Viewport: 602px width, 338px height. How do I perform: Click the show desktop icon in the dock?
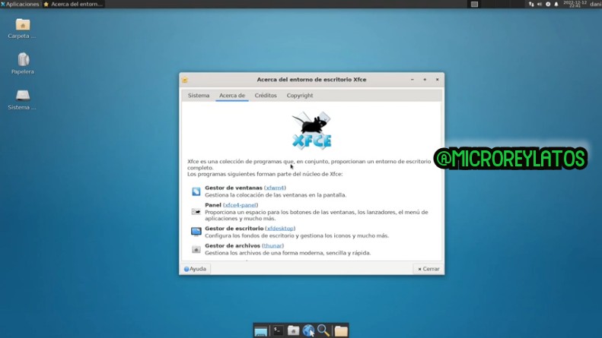tap(261, 330)
